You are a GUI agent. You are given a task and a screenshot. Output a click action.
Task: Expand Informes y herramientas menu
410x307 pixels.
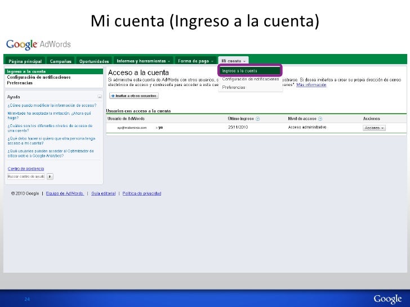143,61
